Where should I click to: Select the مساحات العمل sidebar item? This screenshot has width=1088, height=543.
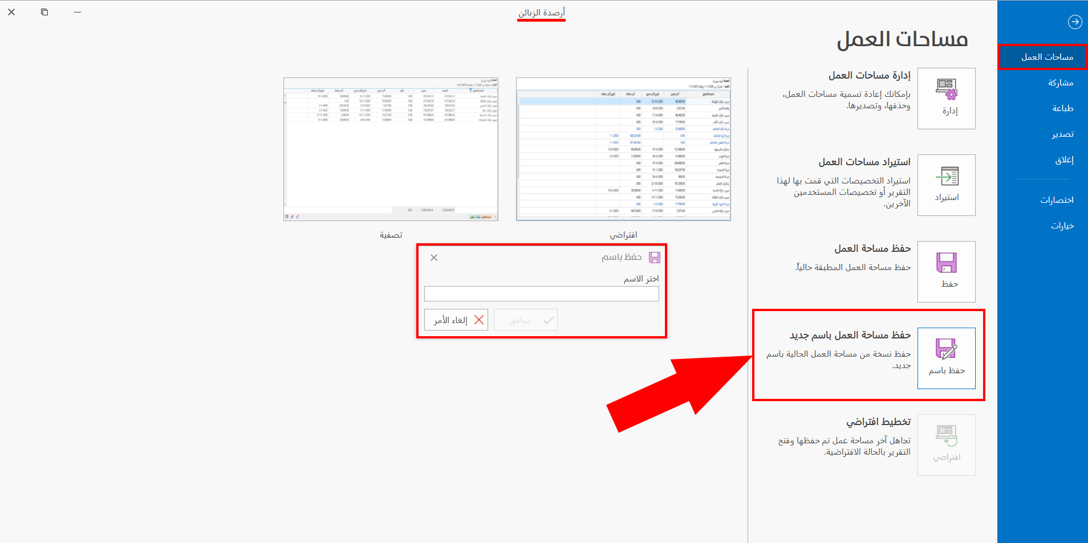coord(1046,57)
